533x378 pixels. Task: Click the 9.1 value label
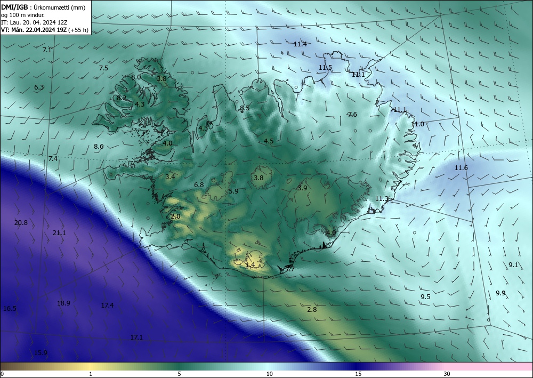pyautogui.click(x=513, y=265)
